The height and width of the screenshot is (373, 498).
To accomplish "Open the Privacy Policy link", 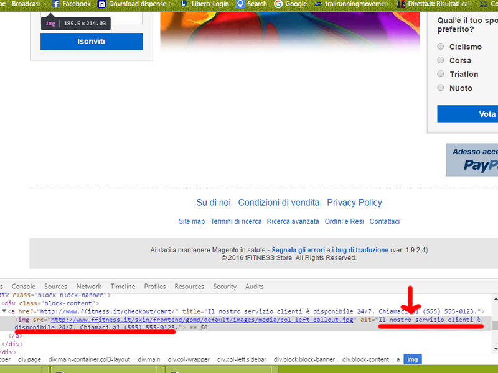I will 354,203.
